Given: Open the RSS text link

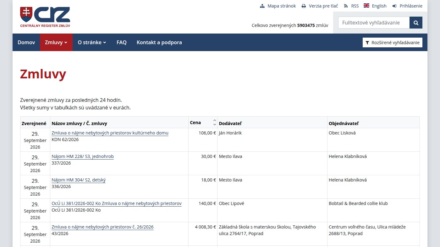Looking at the screenshot, I should pyautogui.click(x=355, y=6).
